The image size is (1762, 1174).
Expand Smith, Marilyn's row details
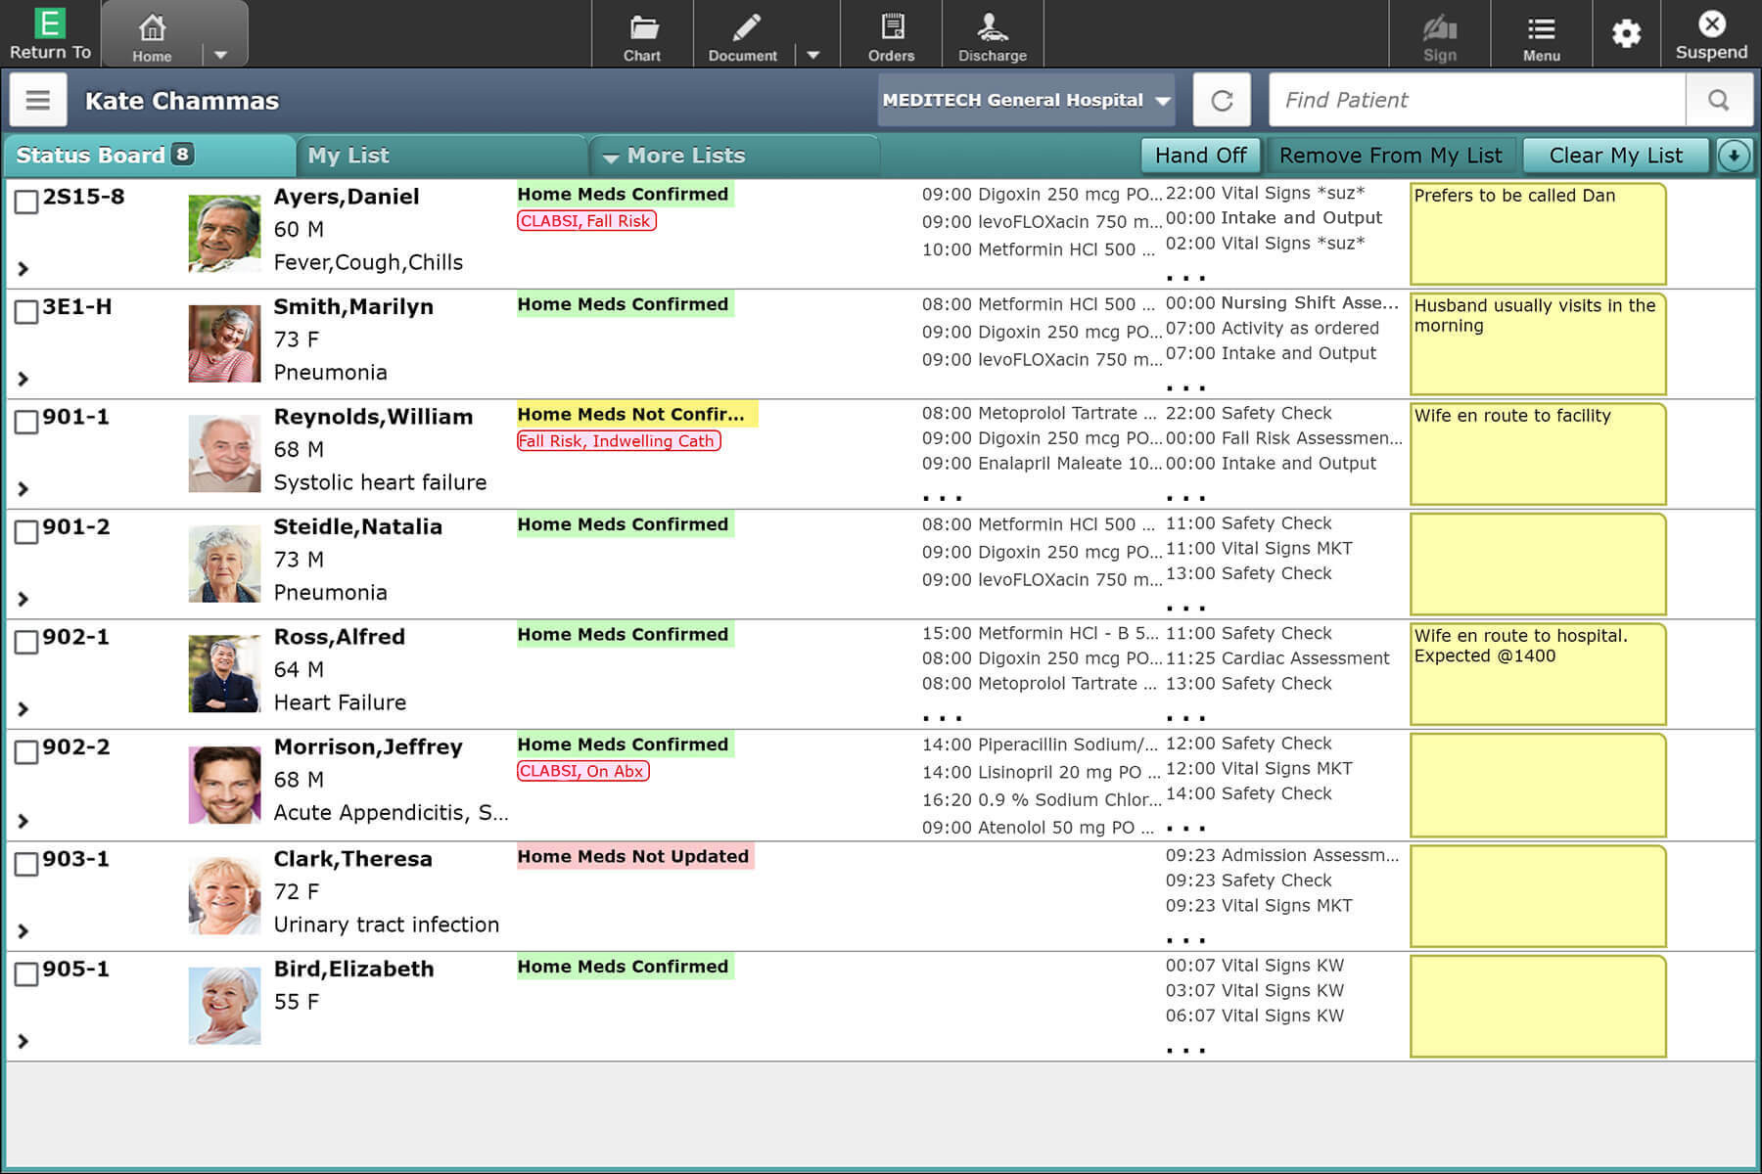click(23, 379)
